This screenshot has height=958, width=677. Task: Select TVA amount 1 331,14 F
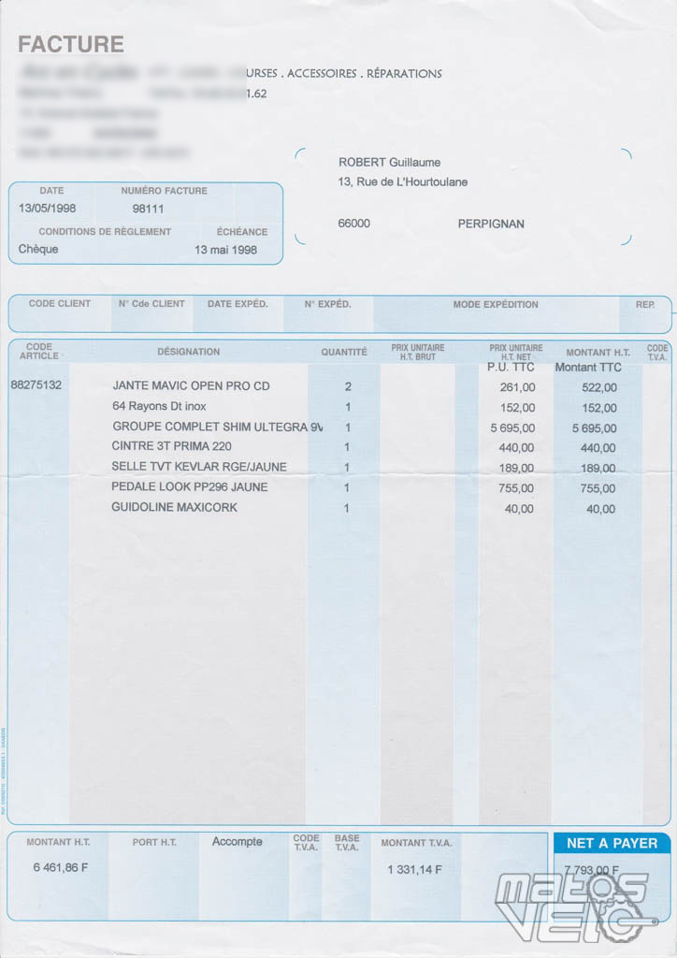(414, 869)
